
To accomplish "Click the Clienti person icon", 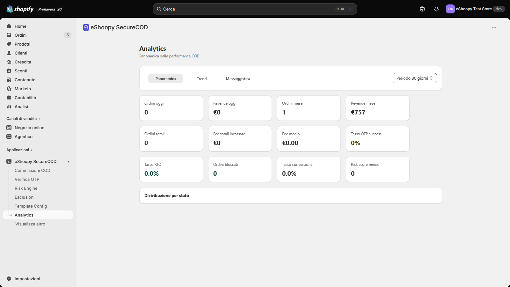I will 9,53.
